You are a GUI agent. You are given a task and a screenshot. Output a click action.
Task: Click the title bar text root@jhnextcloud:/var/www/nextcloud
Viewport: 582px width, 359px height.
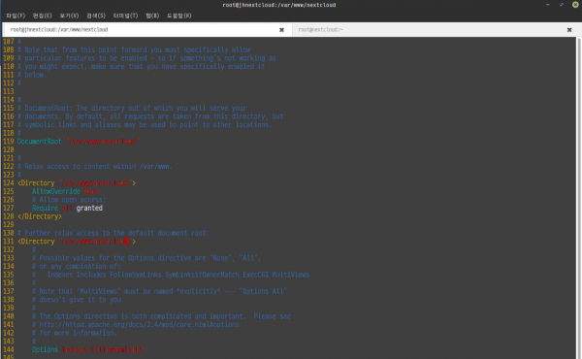(x=279, y=5)
